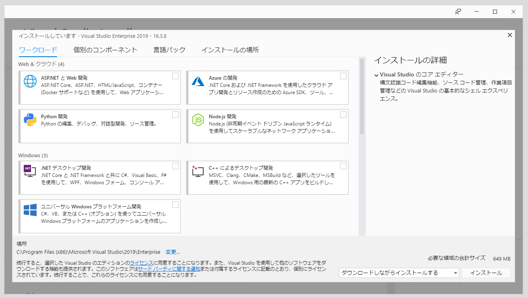This screenshot has height=298, width=528.
Task: Open the ライセンス link
Action: [x=142, y=263]
